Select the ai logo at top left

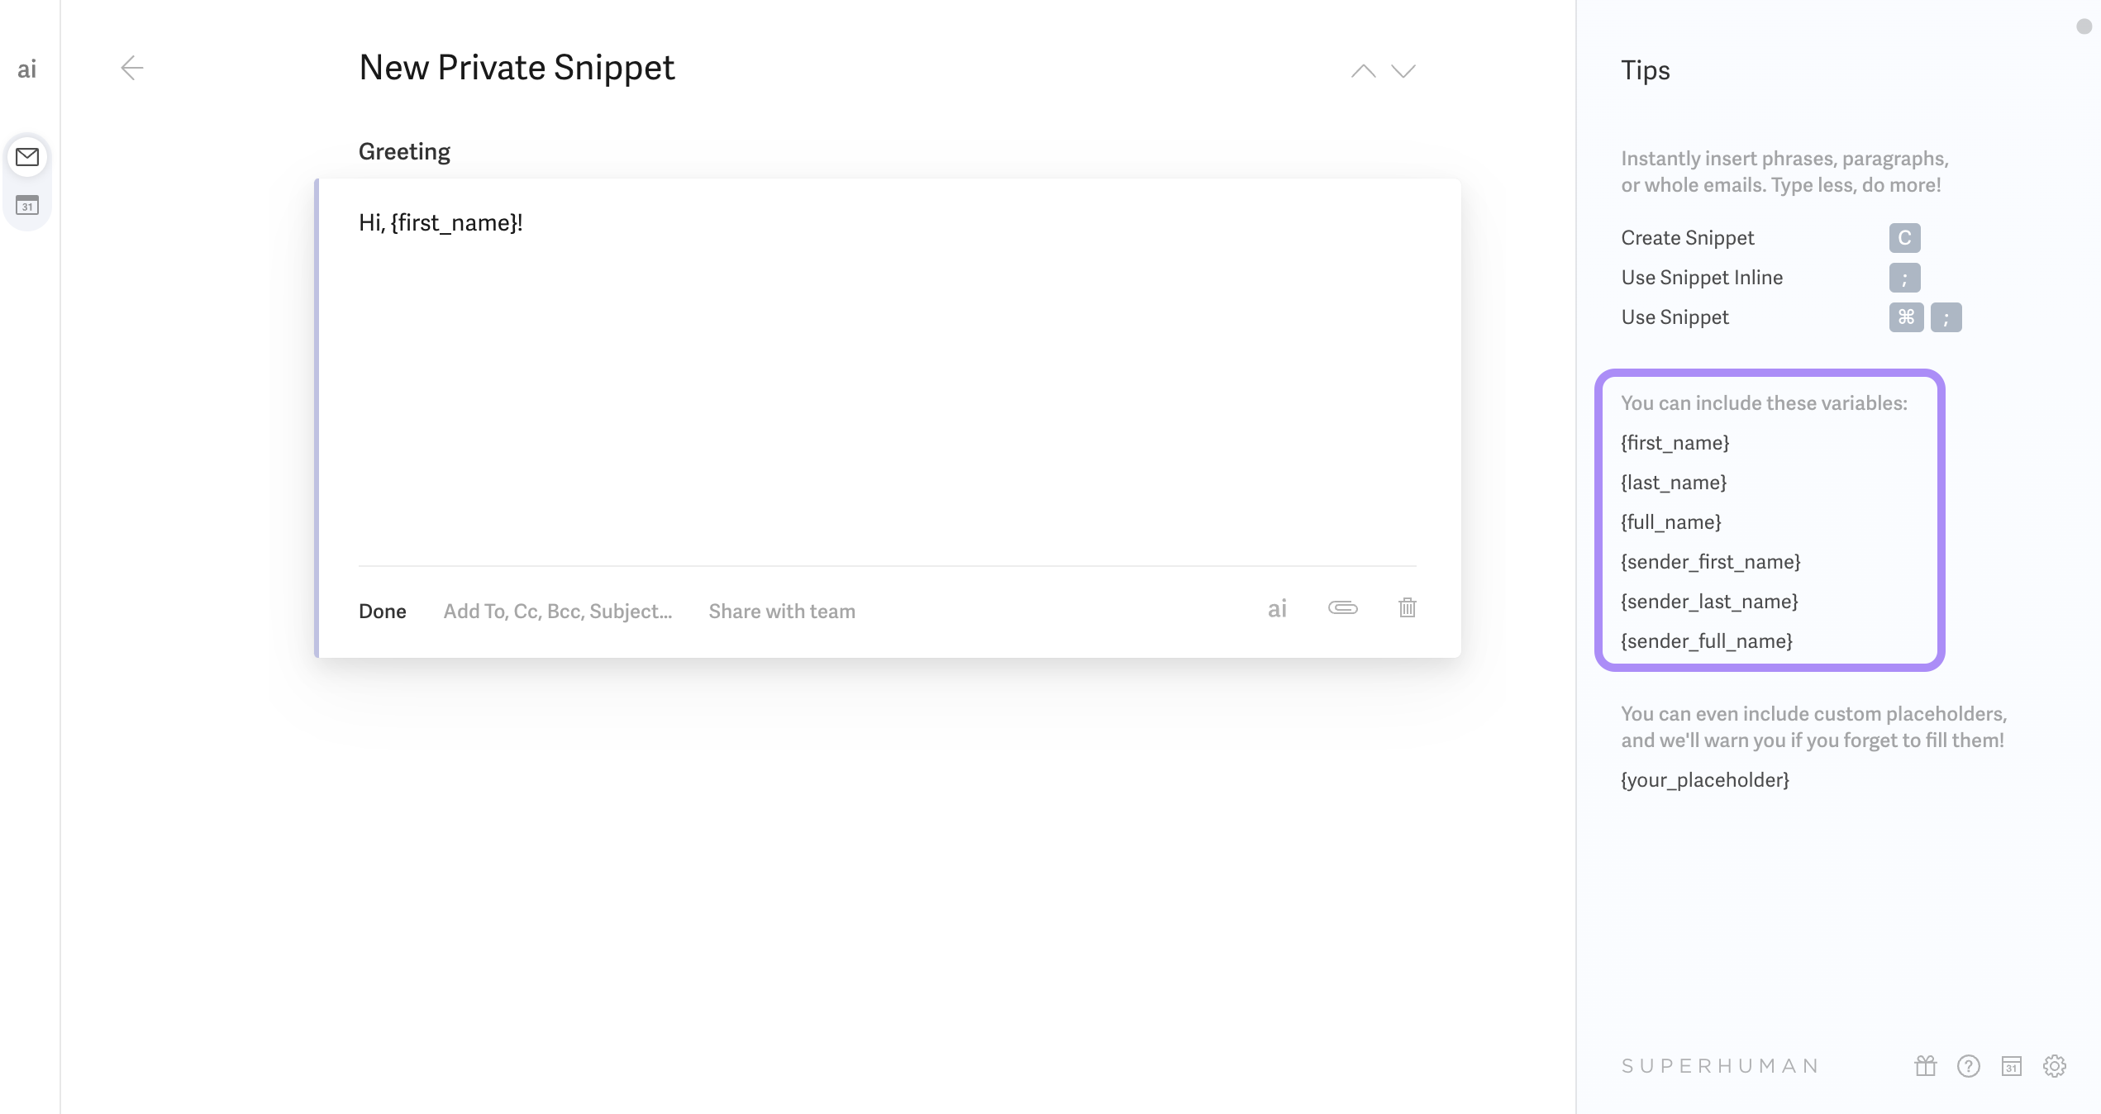(27, 69)
